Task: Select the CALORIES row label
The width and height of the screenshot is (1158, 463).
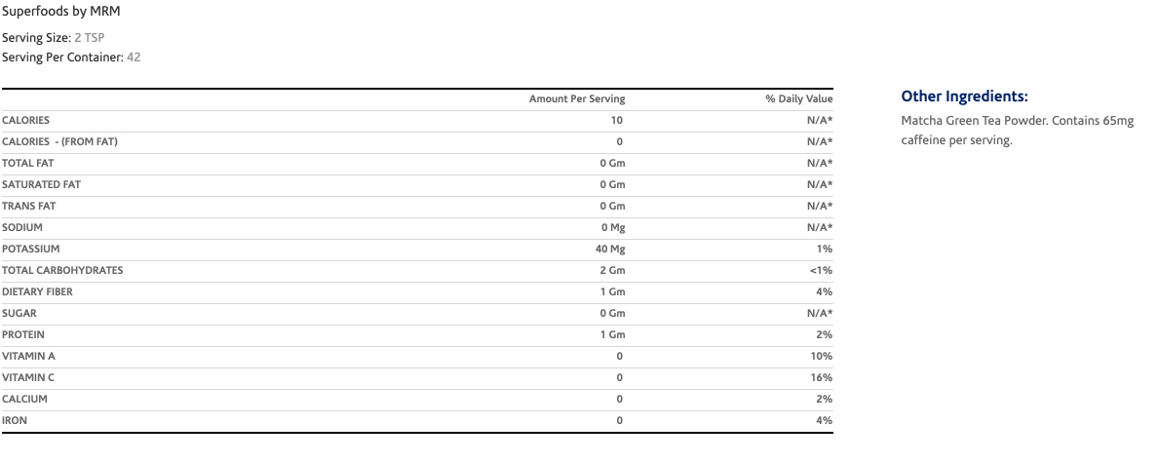Action: (25, 120)
